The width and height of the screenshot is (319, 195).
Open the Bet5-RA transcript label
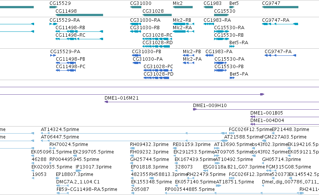tap(239, 43)
